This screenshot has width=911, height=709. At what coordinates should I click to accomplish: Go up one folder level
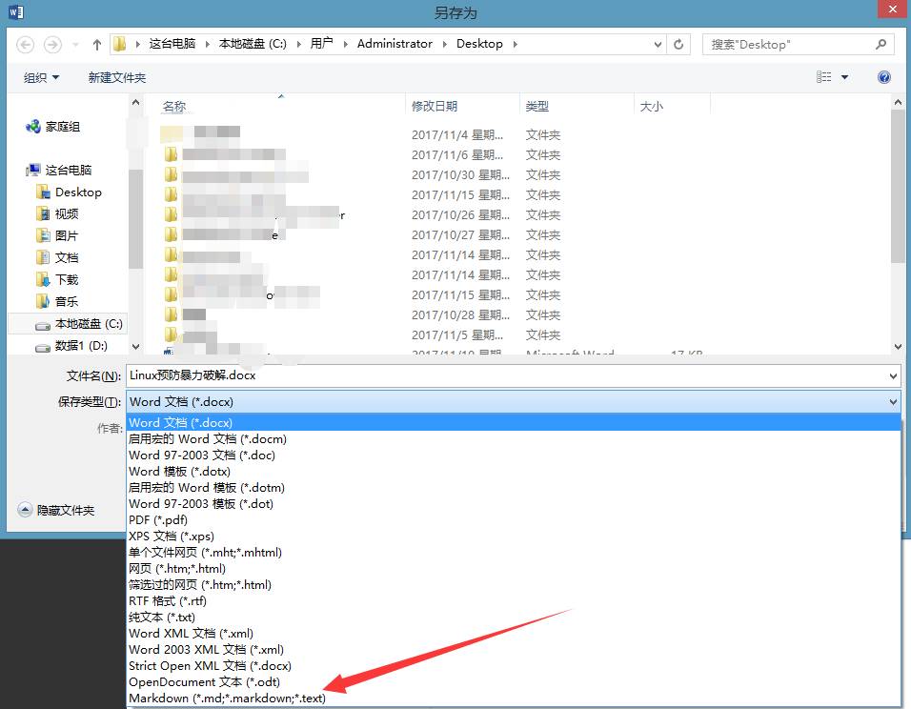(97, 44)
